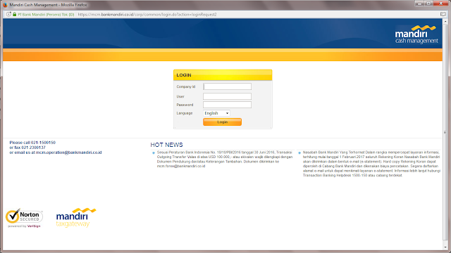Maximize the Firefox window

[x=428, y=4]
